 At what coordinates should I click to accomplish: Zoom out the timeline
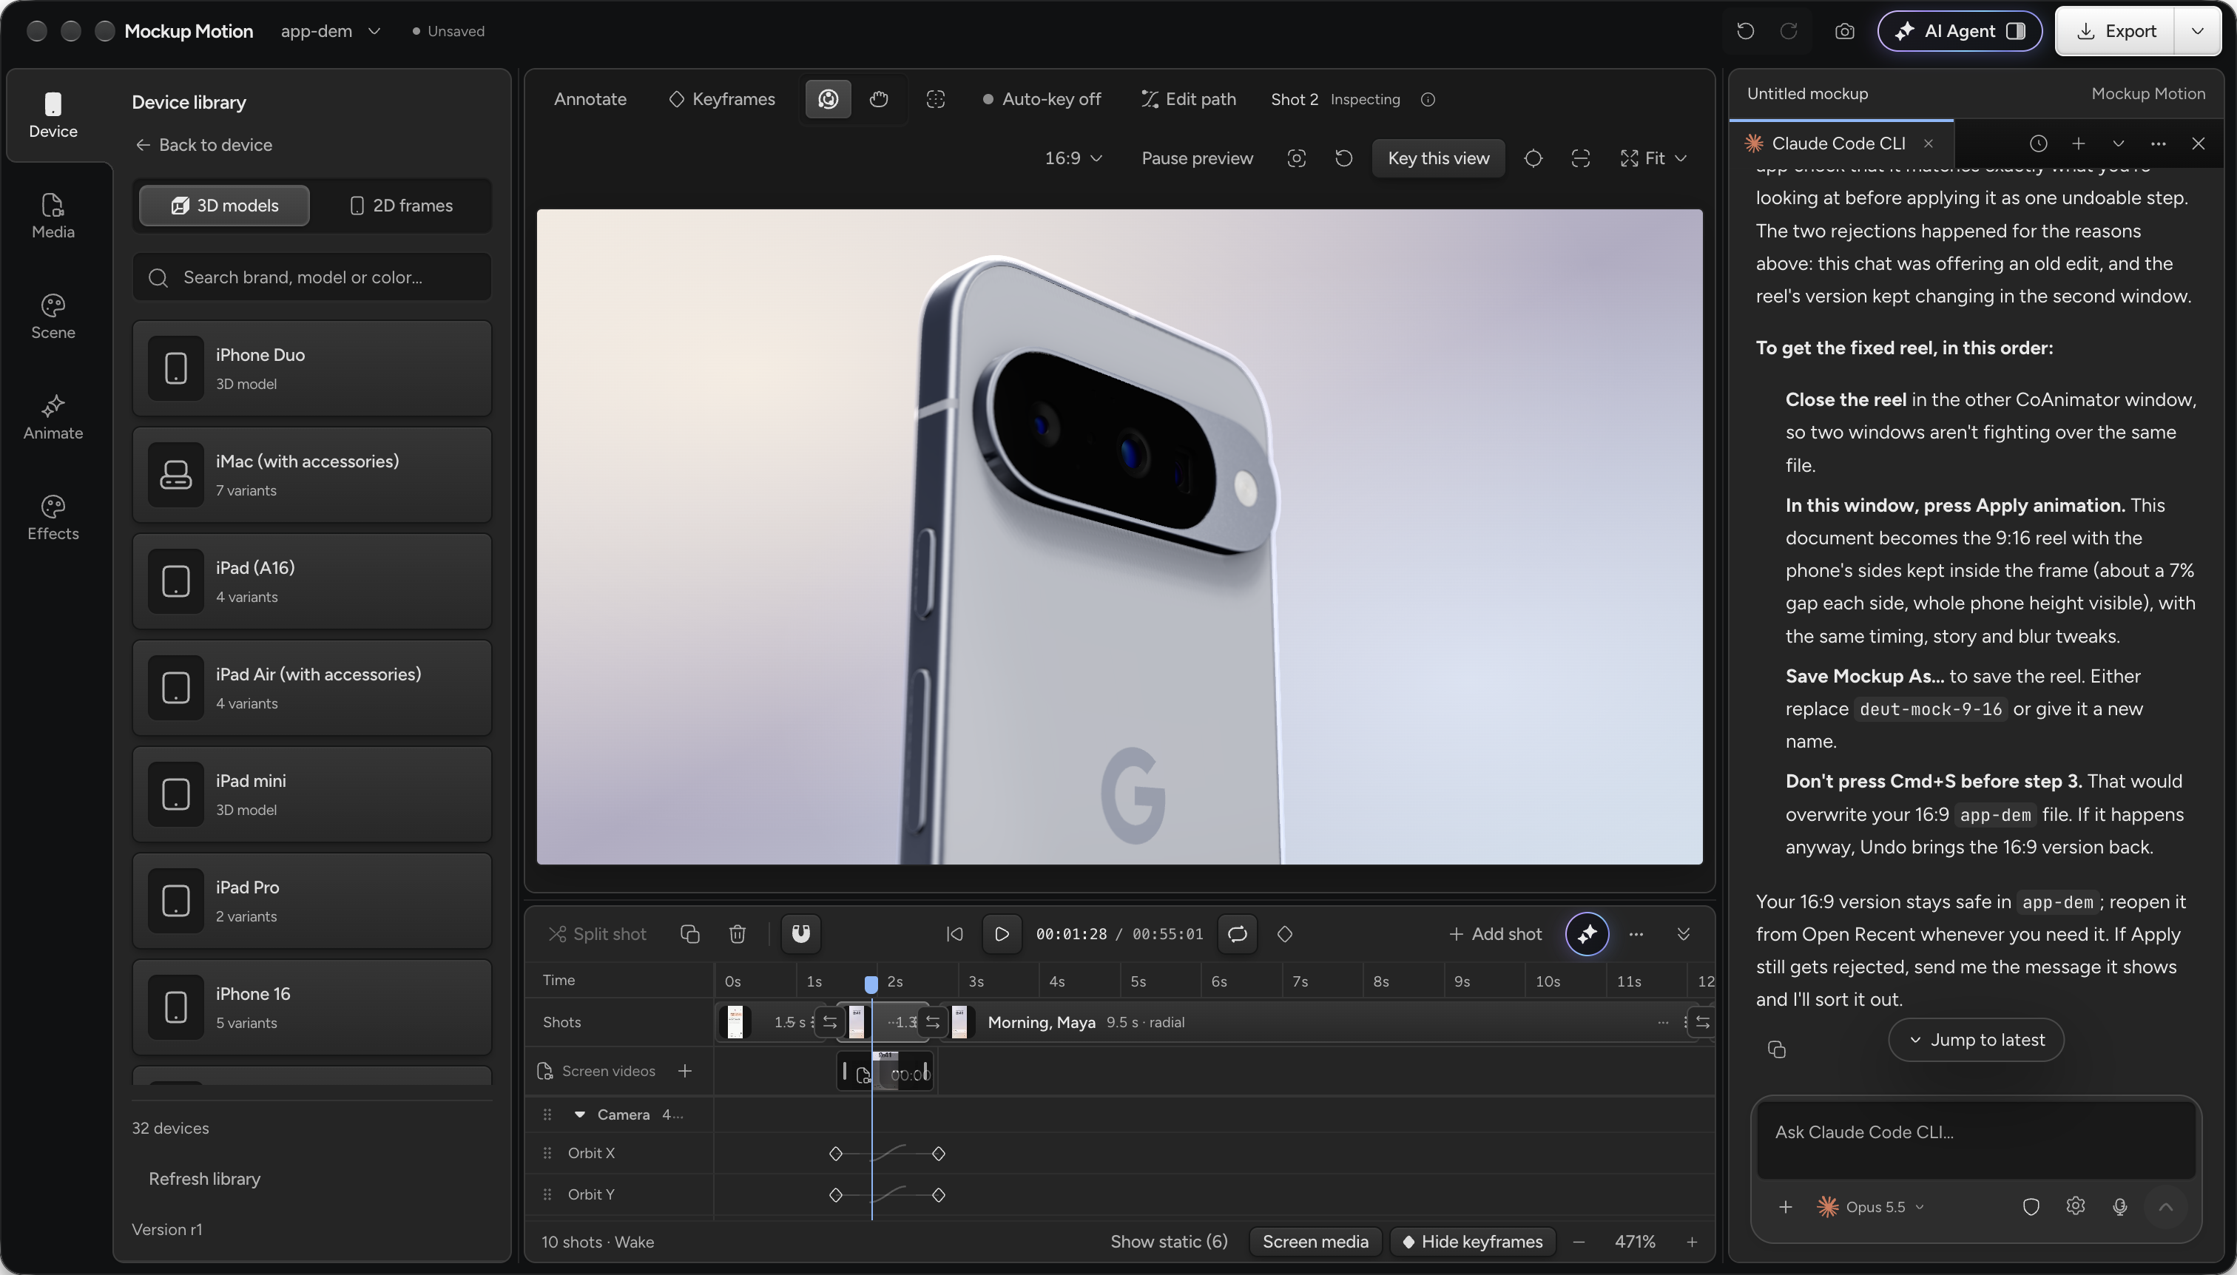(x=1579, y=1242)
